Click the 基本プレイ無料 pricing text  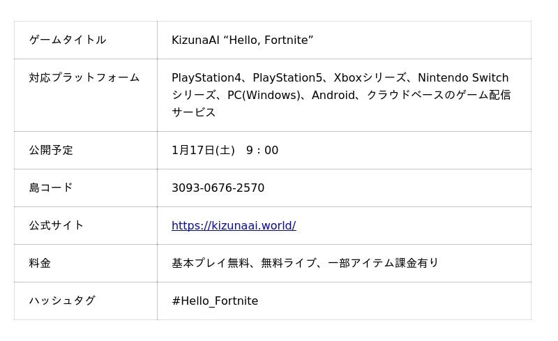pos(211,263)
